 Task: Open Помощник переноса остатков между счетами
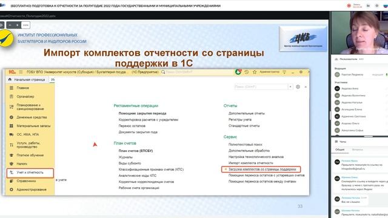point(262,182)
